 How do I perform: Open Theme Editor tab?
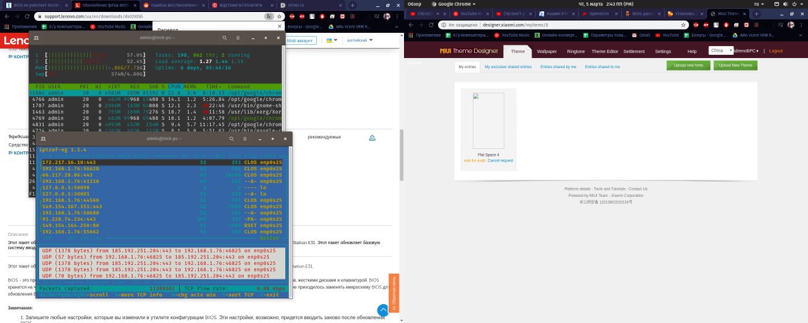point(605,51)
